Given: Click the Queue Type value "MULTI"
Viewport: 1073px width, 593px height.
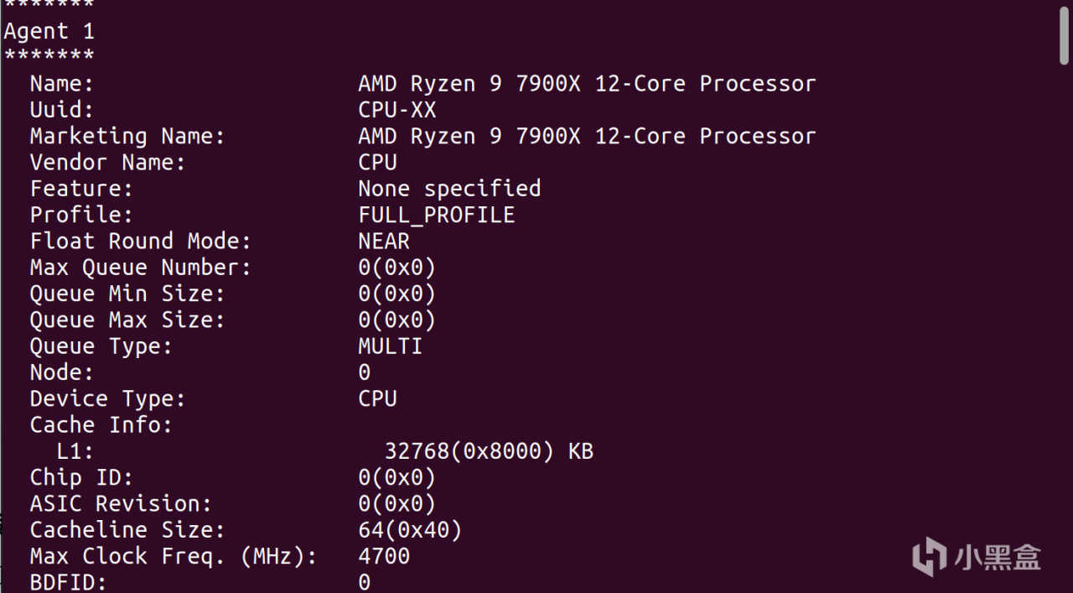Looking at the screenshot, I should click(390, 346).
